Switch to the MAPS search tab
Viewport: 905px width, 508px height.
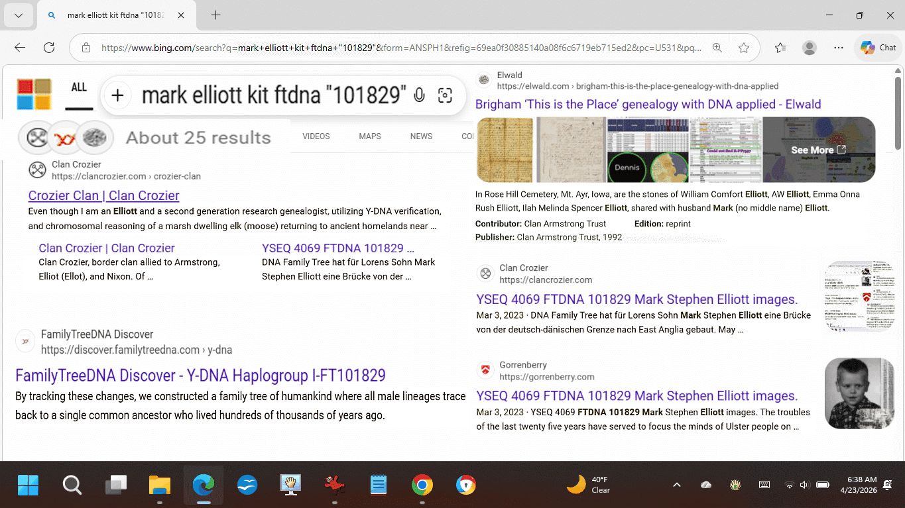pos(370,136)
